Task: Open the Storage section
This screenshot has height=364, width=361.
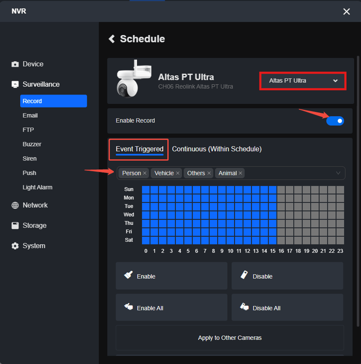Action: [34, 225]
